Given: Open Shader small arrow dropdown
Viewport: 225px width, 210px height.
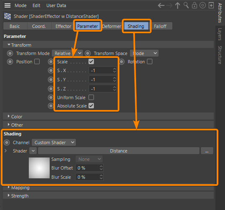Looking at the screenshot, I should 33,151.
